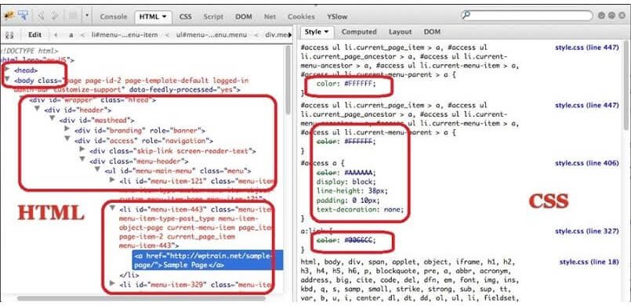Click the middle gray window control button
The height and width of the screenshot is (306, 631).
(x=611, y=16)
